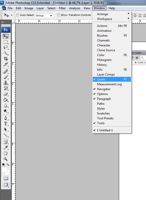Click the ruler origin corner box
The height and width of the screenshot is (200, 146).
[x=14, y=22]
